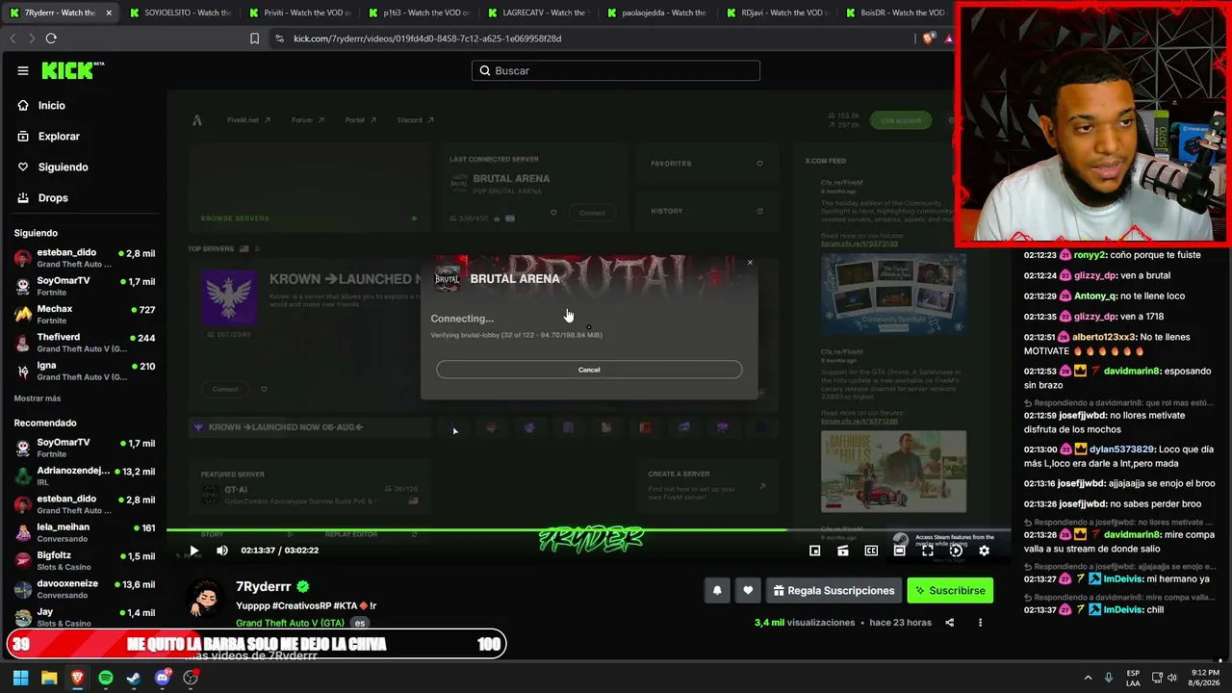This screenshot has height=693, width=1232.
Task: Open Mechax channel in followed list
Action: click(85, 315)
